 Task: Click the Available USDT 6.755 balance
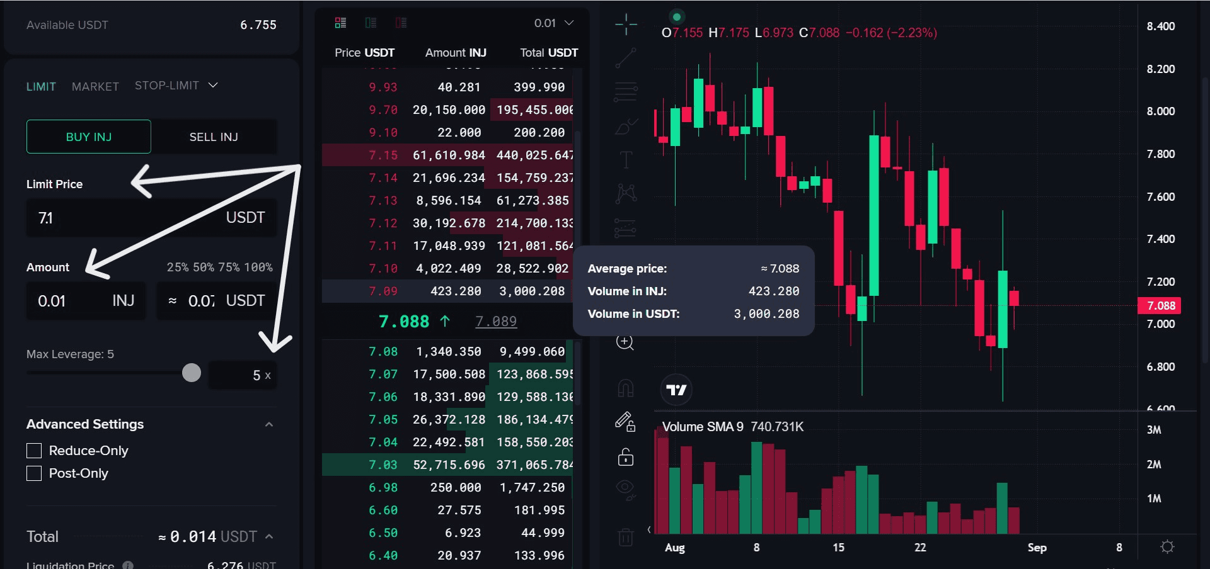tap(258, 25)
